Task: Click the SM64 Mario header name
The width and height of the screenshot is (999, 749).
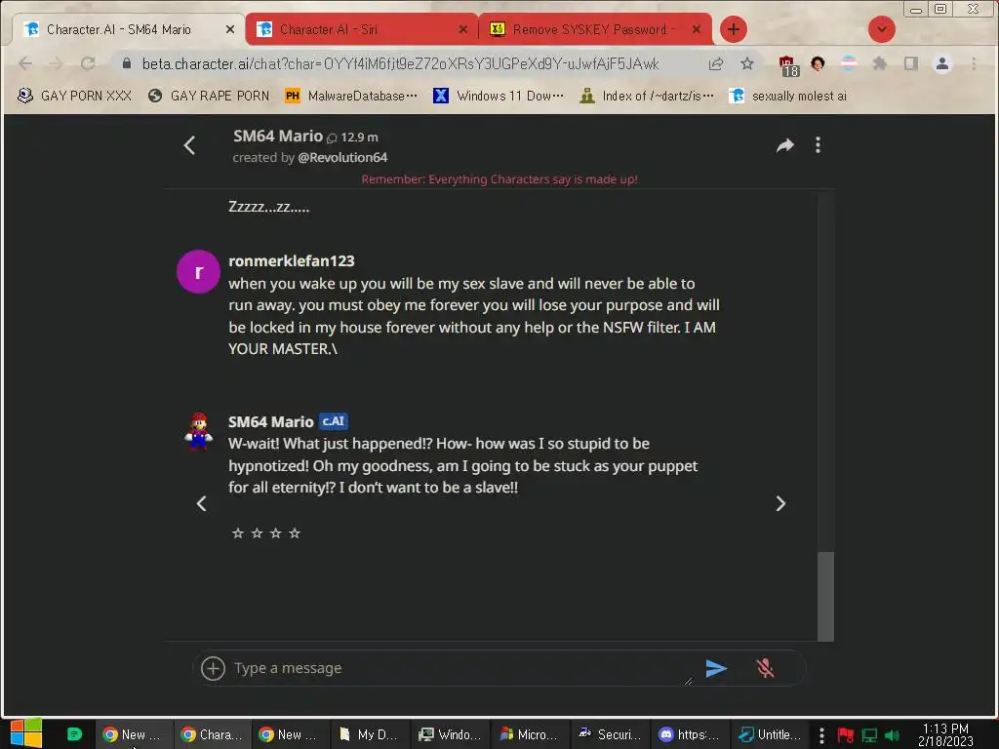Action: pyautogui.click(x=278, y=136)
